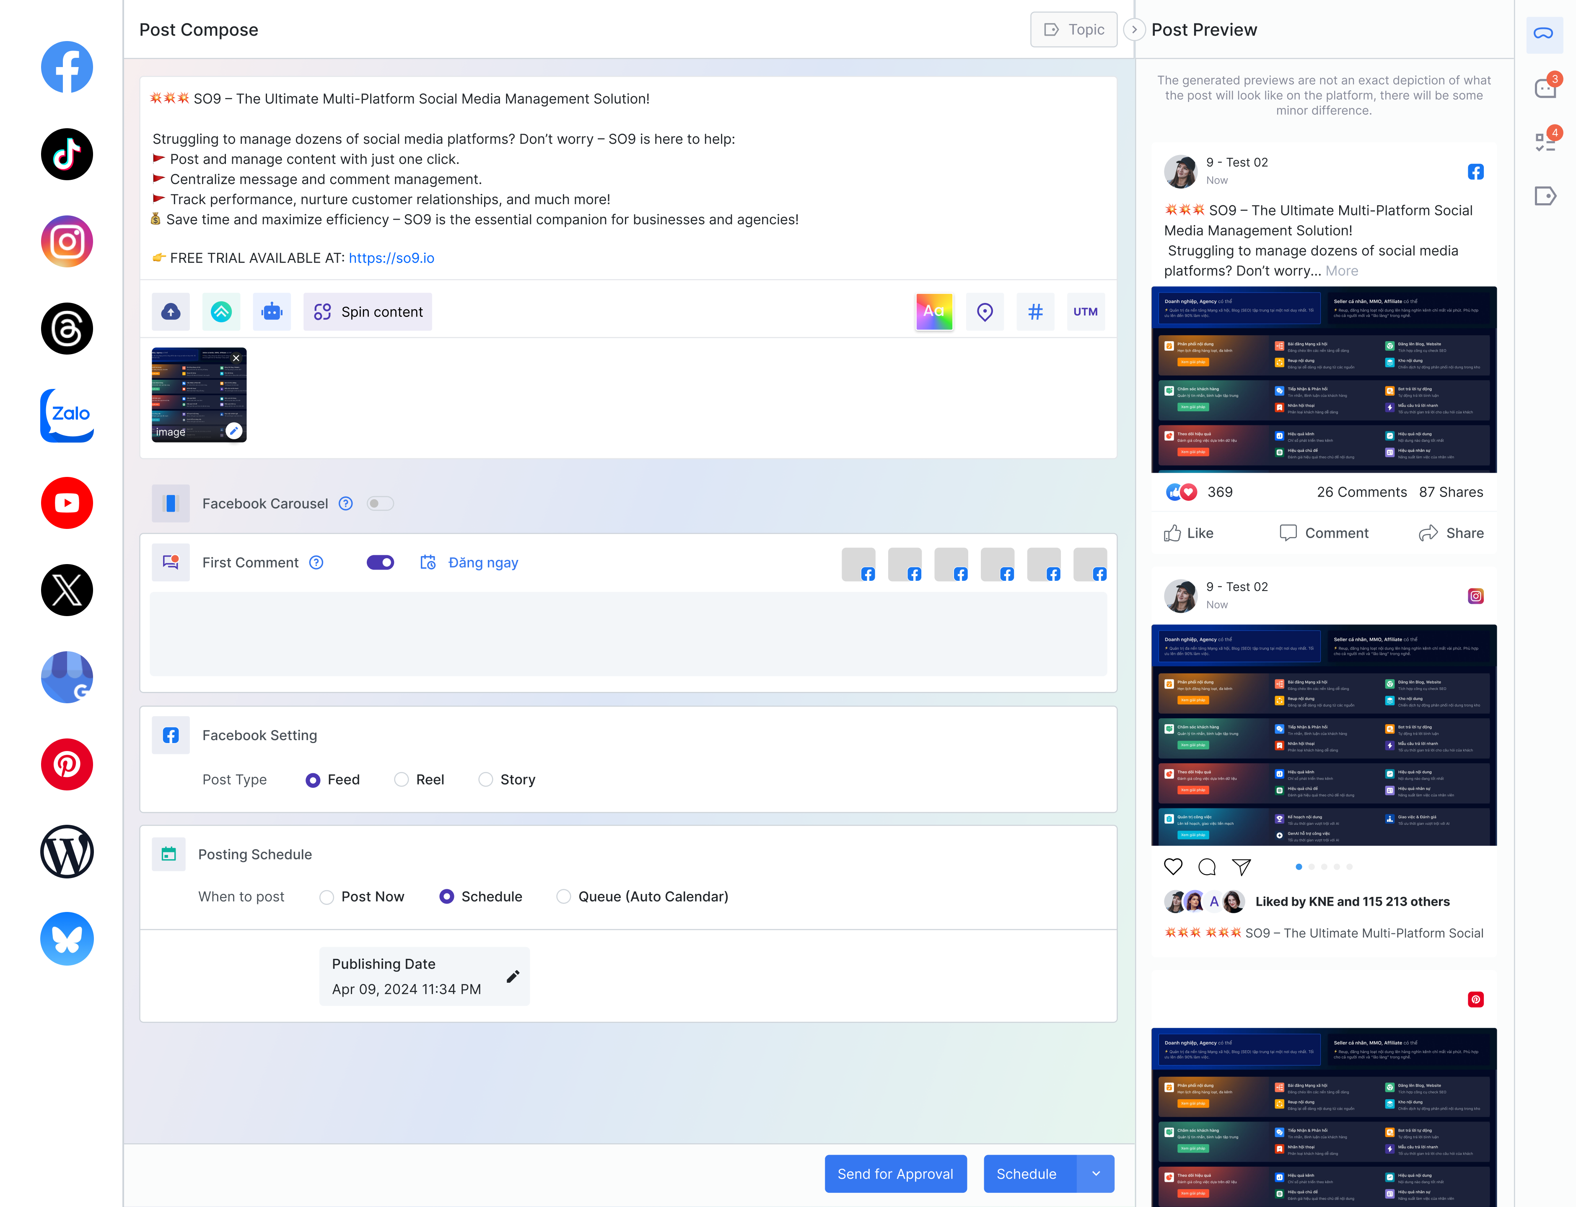Expand the Schedule button dropdown arrow
Screen dimensions: 1576x1207
tap(1096, 1174)
